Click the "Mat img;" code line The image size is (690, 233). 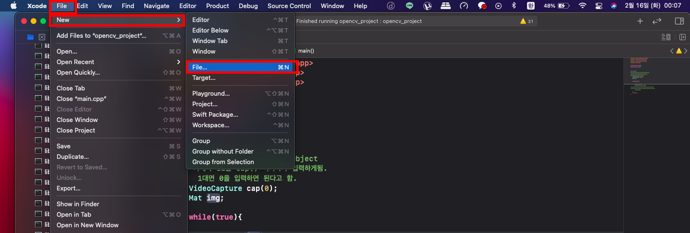206,198
